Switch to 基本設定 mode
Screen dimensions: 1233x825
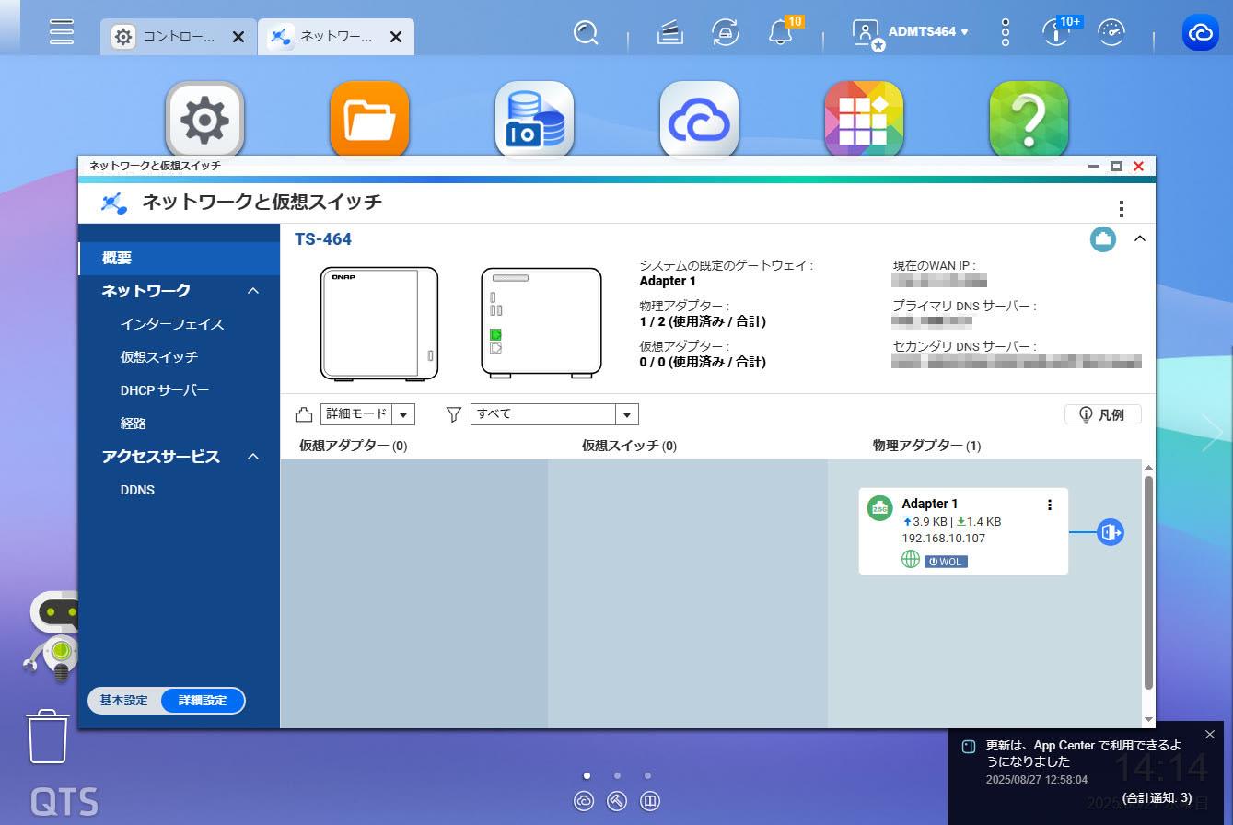pos(124,701)
